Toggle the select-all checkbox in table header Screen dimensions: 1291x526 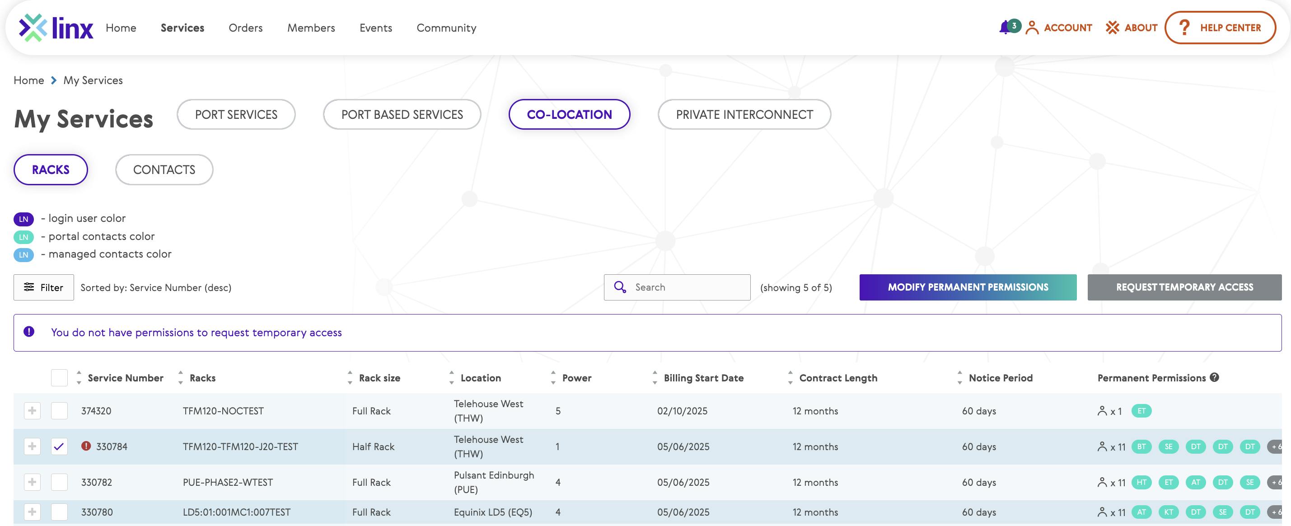point(59,378)
